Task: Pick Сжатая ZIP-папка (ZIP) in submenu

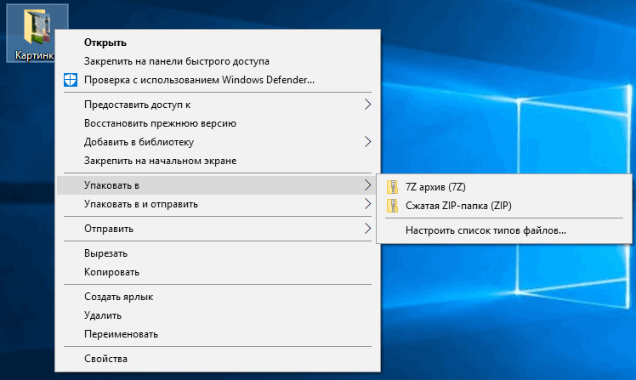Action: [504, 206]
